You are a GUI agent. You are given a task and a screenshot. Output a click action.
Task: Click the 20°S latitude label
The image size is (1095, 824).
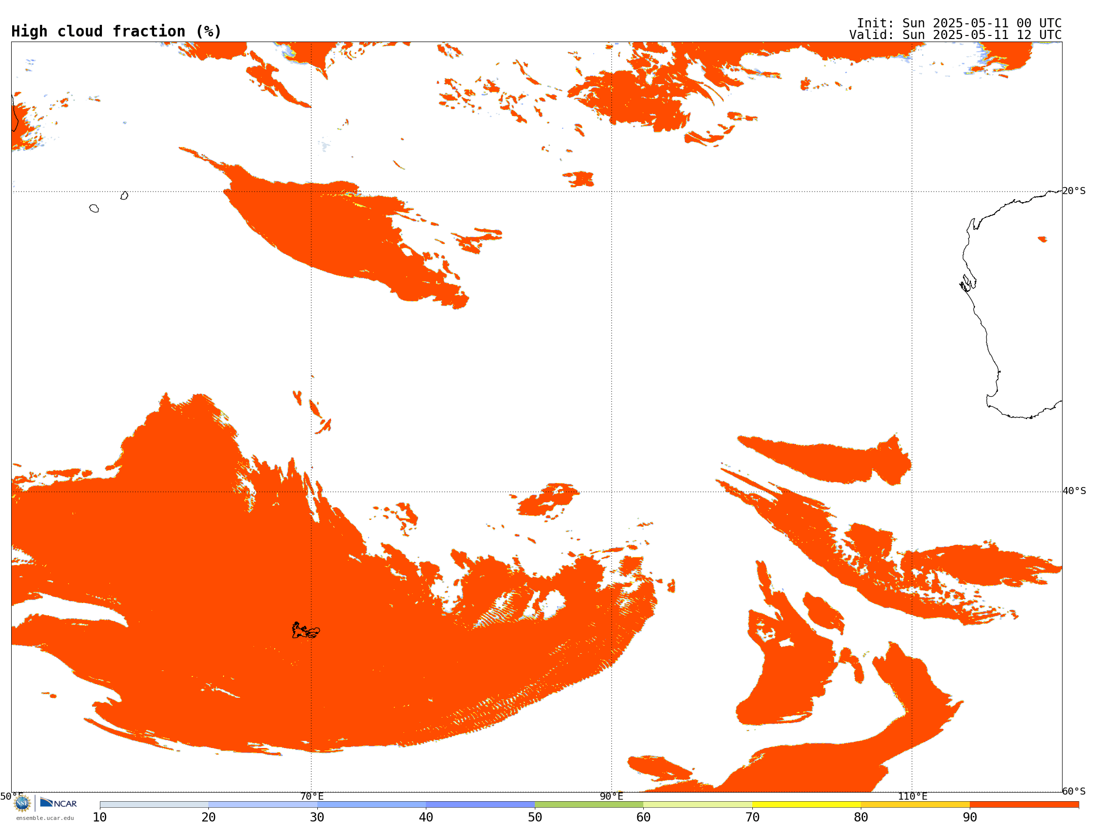click(1074, 191)
